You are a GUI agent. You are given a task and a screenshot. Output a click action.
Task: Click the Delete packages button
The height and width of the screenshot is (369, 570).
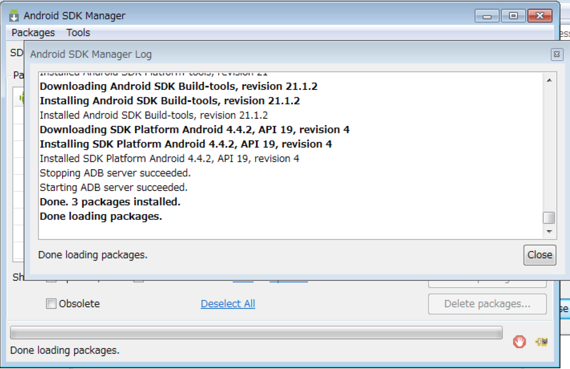point(487,304)
